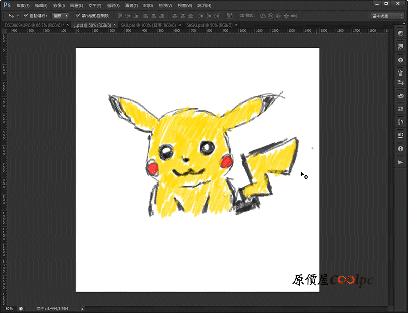Open the 編輯(E) menu
The width and height of the screenshot is (408, 313).
(x=41, y=5)
